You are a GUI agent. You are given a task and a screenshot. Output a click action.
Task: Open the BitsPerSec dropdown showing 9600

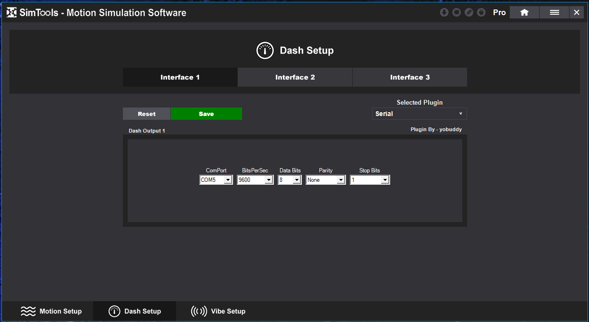255,180
